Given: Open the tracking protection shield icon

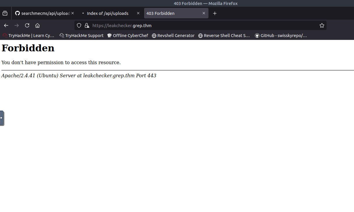Looking at the screenshot, I should click(79, 25).
